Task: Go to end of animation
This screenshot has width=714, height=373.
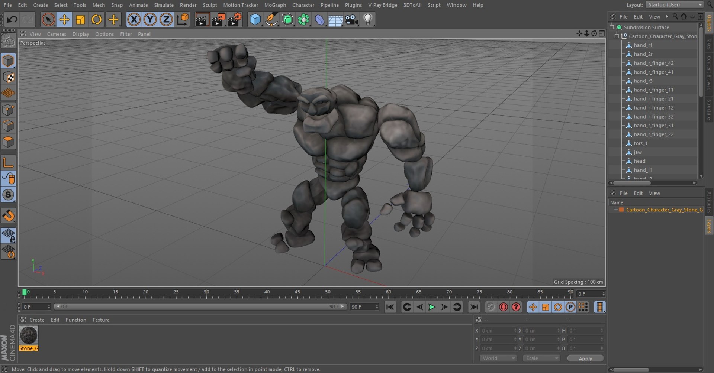Action: 474,307
